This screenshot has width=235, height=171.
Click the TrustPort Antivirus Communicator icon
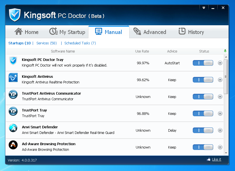13,94
